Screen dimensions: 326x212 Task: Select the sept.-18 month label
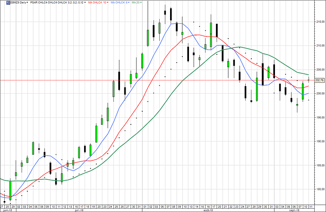295,210
